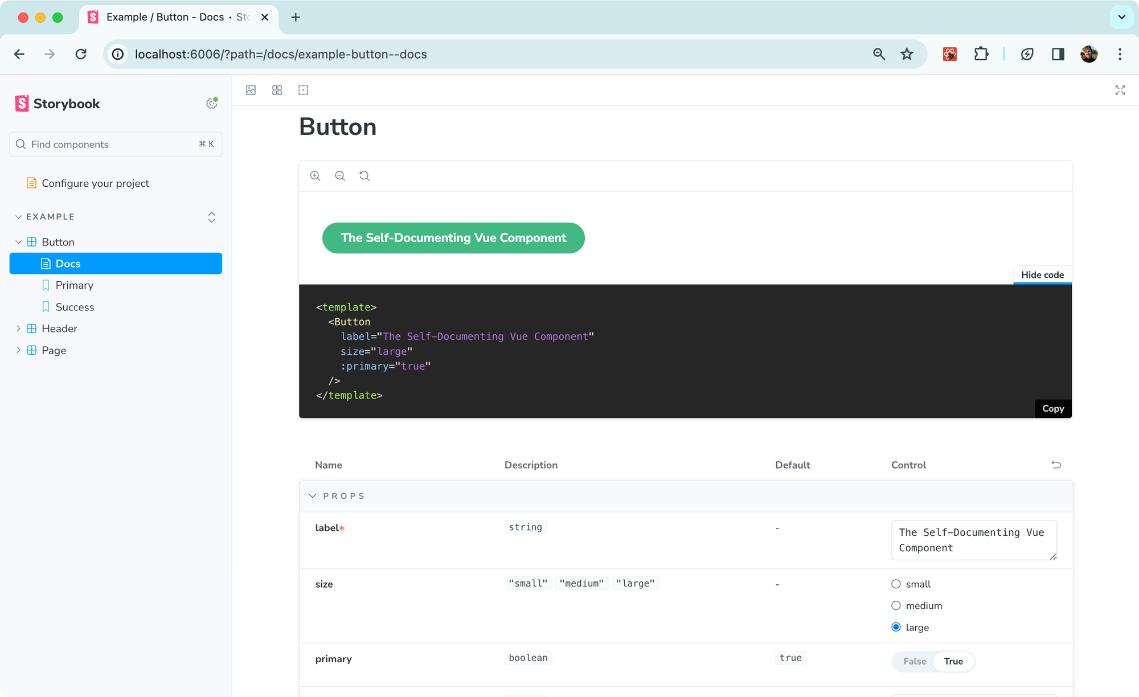Zoom out of the Button story preview

(340, 176)
